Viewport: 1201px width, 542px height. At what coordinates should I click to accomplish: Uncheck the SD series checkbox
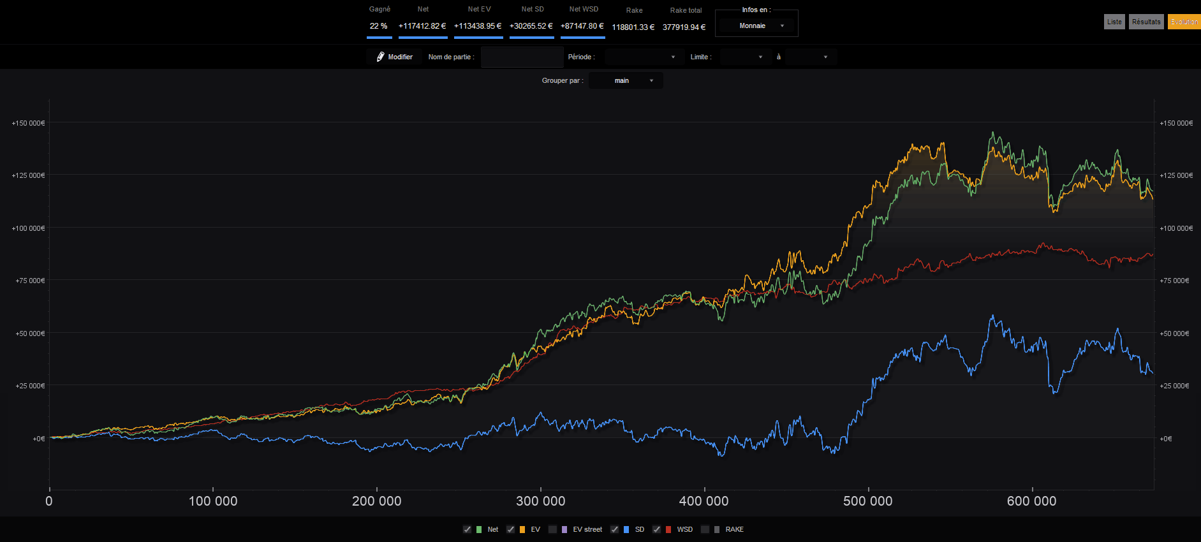click(x=614, y=529)
